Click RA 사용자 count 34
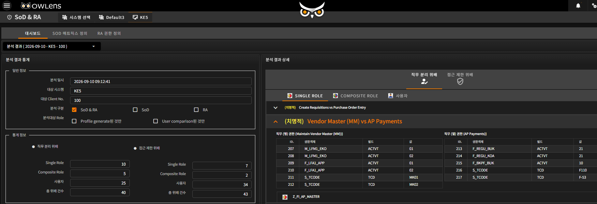Image resolution: width=597 pixels, height=204 pixels. [222, 184]
